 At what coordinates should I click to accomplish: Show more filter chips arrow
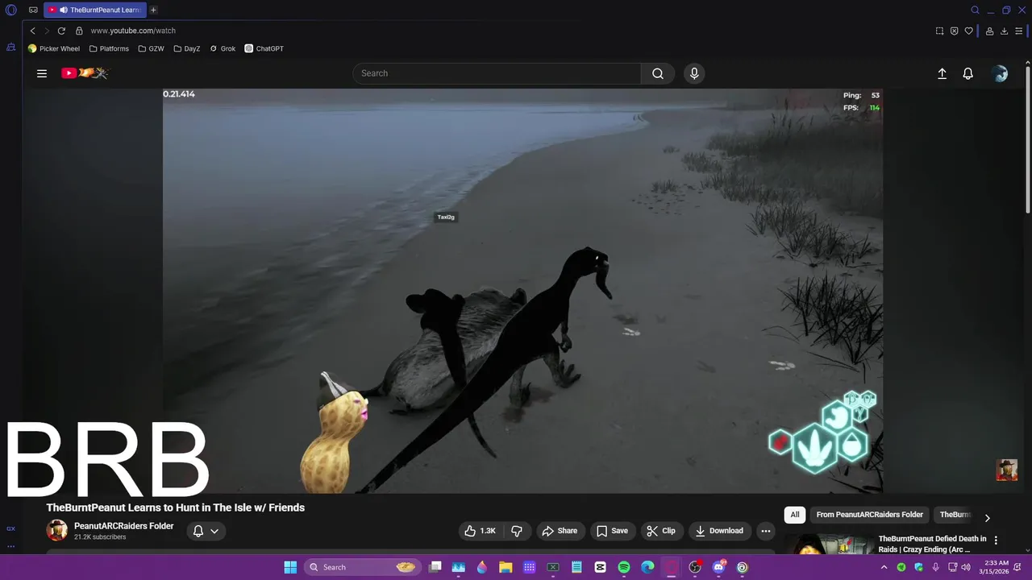pyautogui.click(x=987, y=518)
